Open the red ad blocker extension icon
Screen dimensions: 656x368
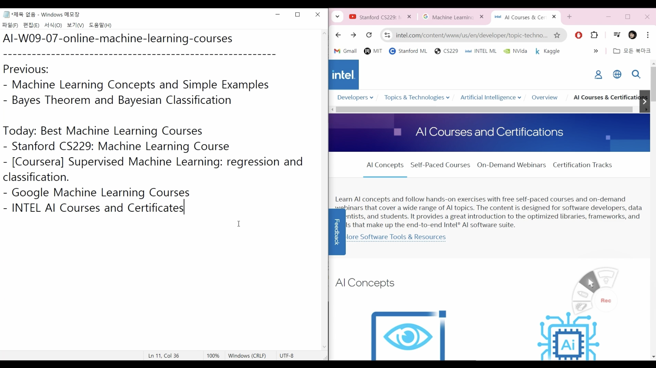tap(579, 35)
